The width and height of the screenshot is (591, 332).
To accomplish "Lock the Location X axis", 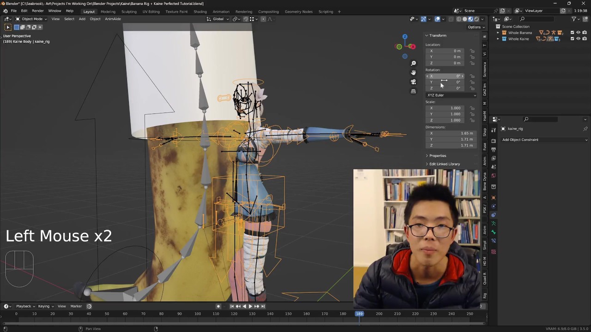I will 472,51.
